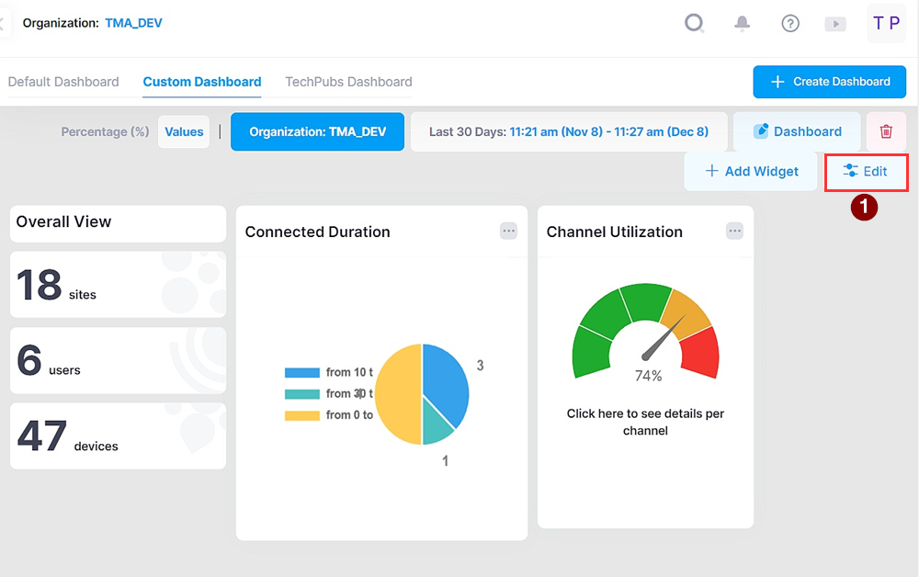Switch display to Values
This screenshot has height=577, width=919.
point(184,131)
